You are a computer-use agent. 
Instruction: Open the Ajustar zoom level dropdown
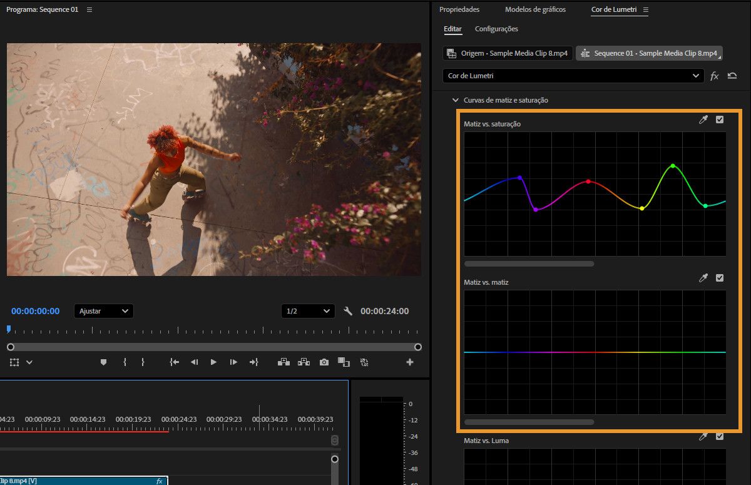pyautogui.click(x=103, y=311)
